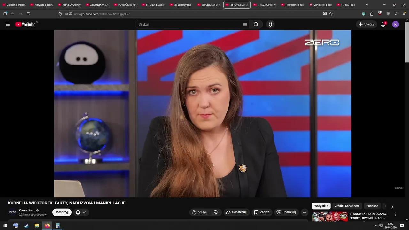Dislike the video with thumbs down
The width and height of the screenshot is (409, 230).
[x=216, y=212]
